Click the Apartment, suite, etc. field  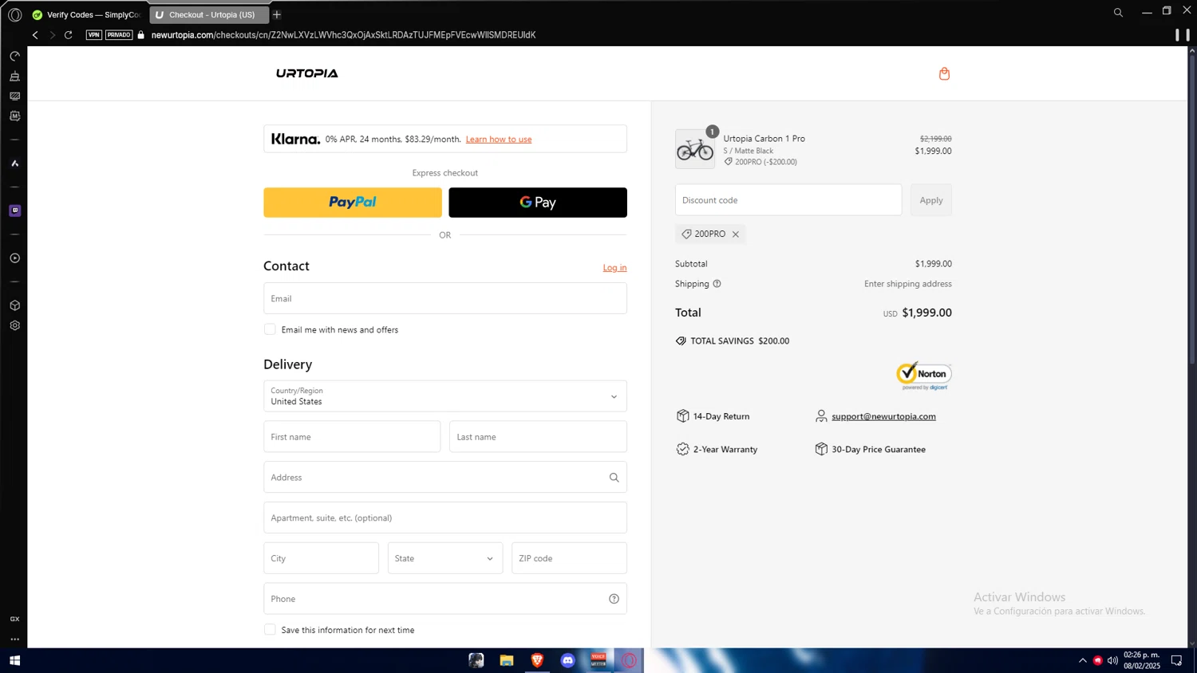tap(445, 518)
